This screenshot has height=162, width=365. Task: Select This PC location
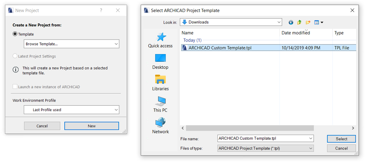160,104
